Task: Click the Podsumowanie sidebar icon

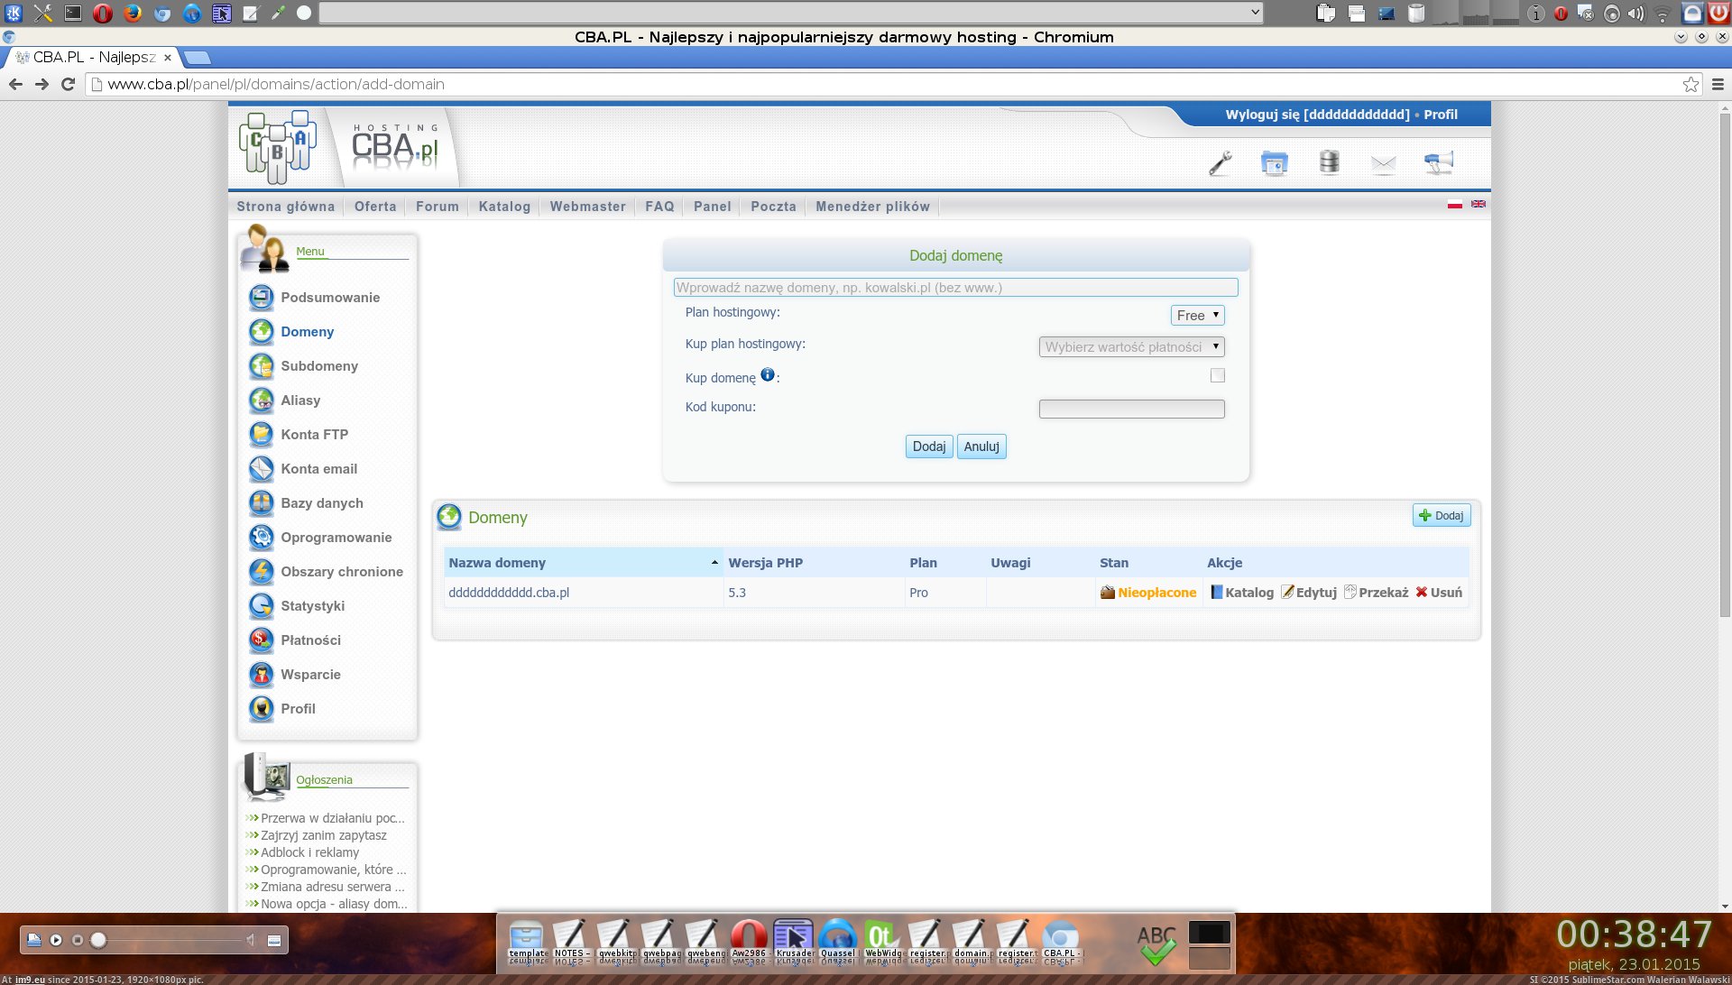Action: click(262, 297)
